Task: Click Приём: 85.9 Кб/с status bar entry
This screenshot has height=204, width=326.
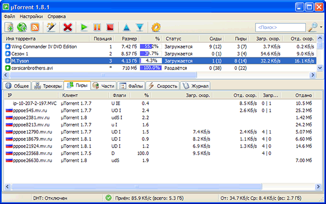Action: tap(149, 198)
